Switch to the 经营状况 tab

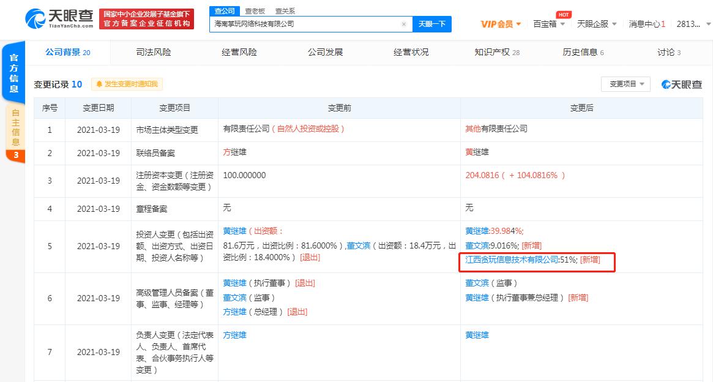pos(411,52)
